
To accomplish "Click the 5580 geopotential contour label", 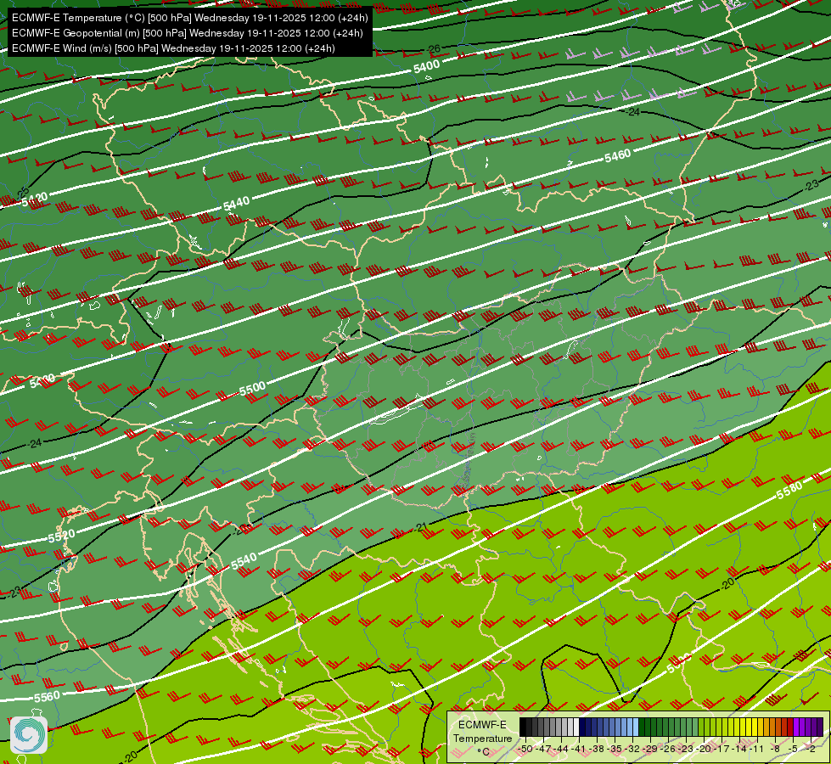I will pos(789,491).
